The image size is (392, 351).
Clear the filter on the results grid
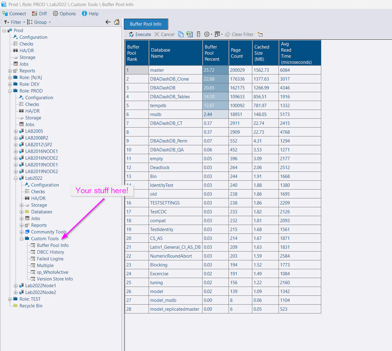[x=239, y=34]
